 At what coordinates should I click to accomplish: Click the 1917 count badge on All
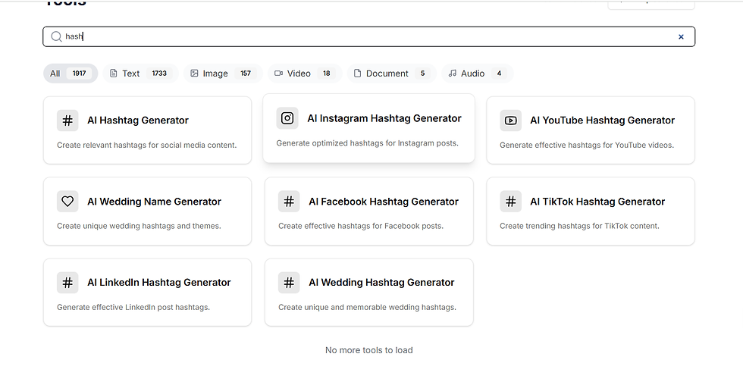pyautogui.click(x=79, y=74)
